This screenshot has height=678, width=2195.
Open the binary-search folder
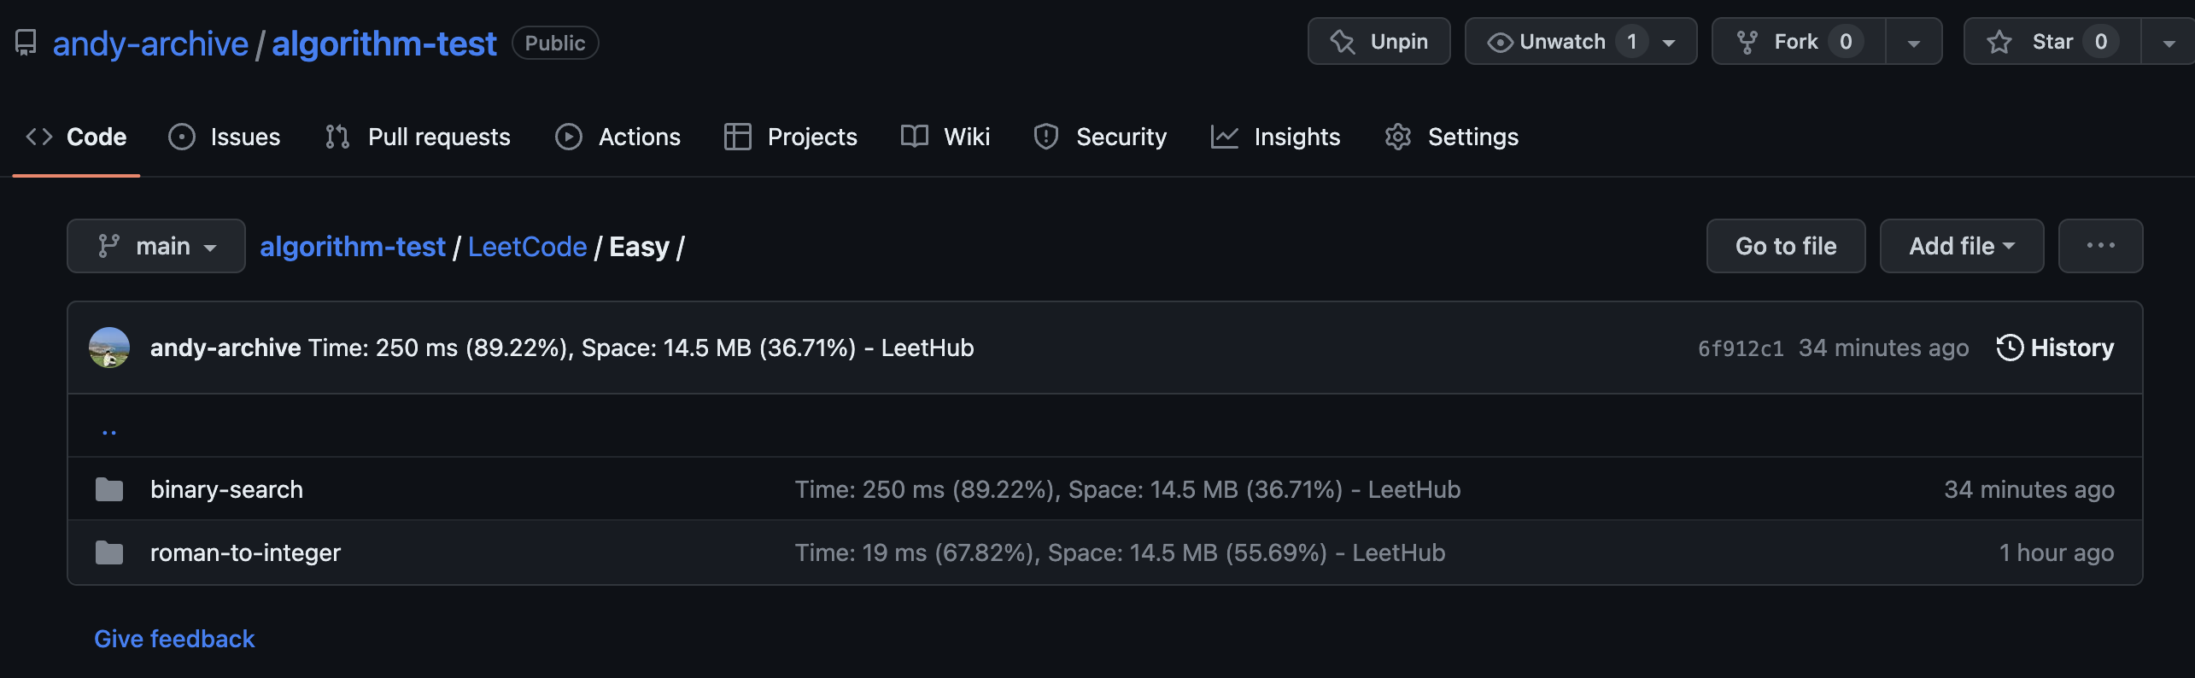tap(226, 489)
